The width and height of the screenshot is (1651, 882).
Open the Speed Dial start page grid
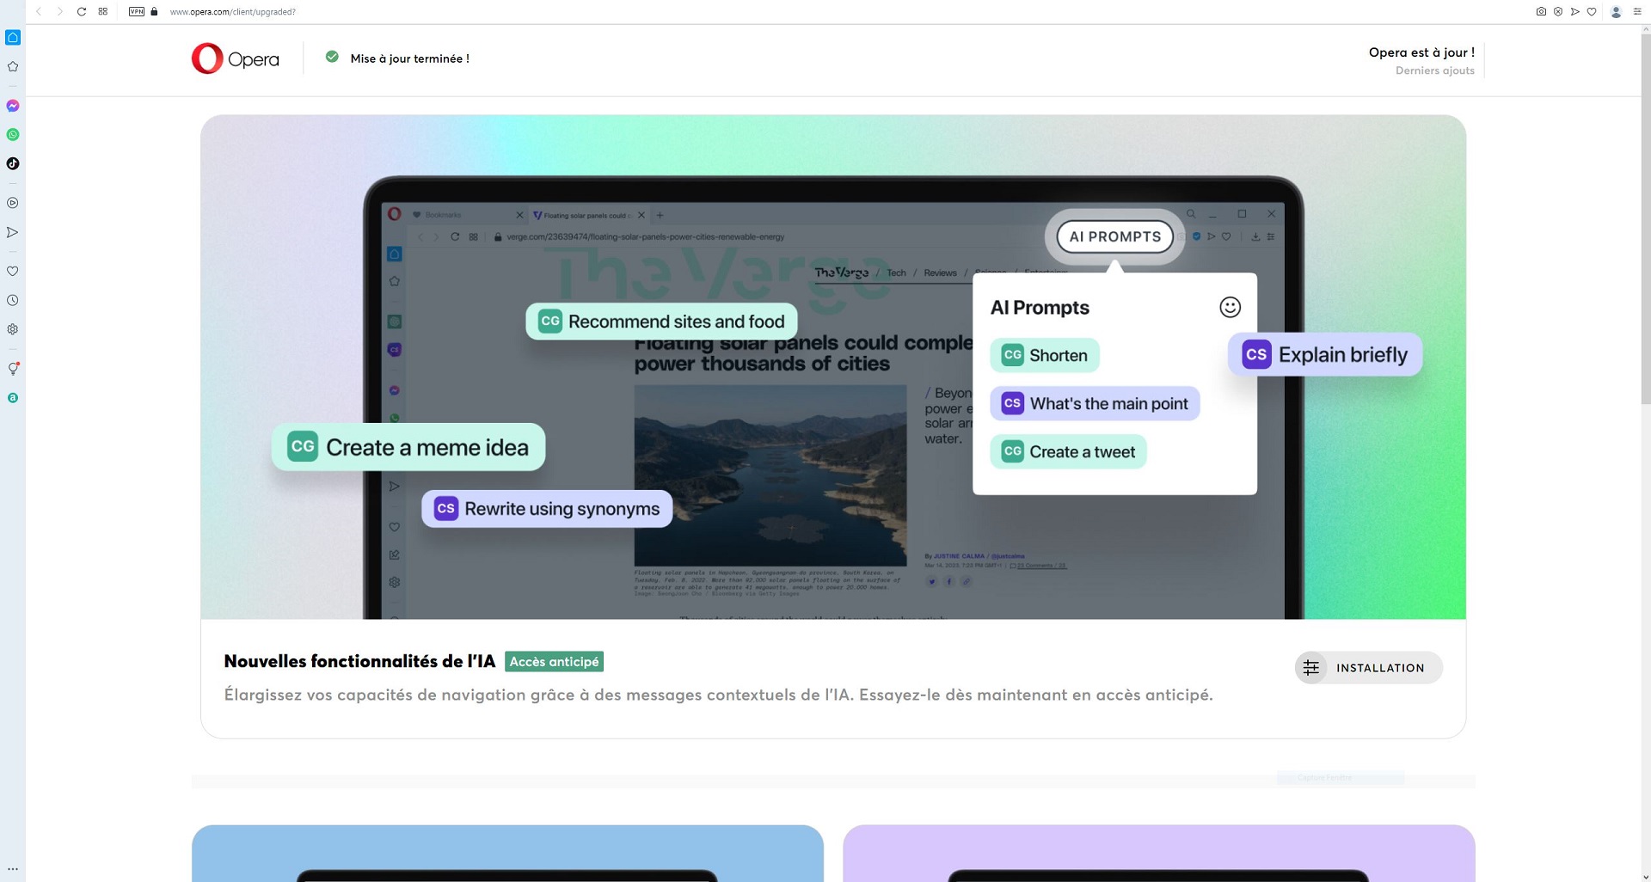pyautogui.click(x=103, y=11)
